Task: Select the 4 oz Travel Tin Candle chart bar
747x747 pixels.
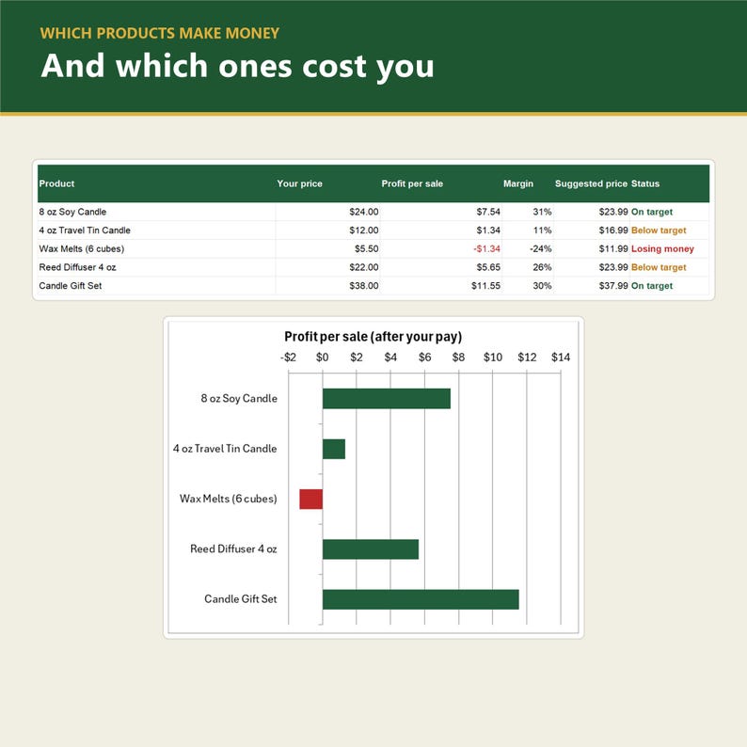Action: (334, 449)
